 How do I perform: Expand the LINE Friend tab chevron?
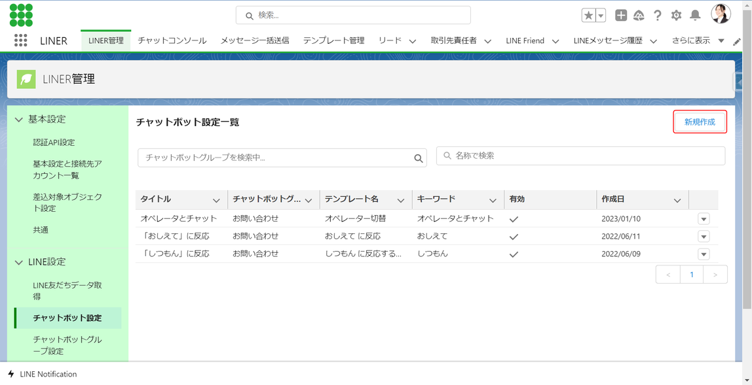pyautogui.click(x=555, y=41)
